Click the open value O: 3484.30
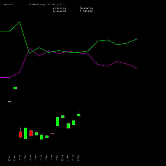 (60, 11)
